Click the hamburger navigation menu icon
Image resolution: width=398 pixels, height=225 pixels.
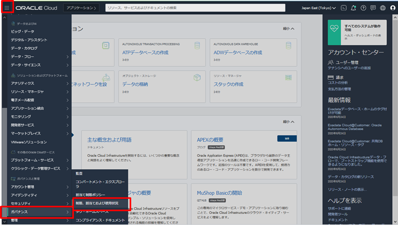[6, 8]
